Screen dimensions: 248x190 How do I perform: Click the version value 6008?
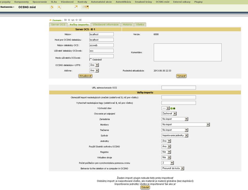156,34
